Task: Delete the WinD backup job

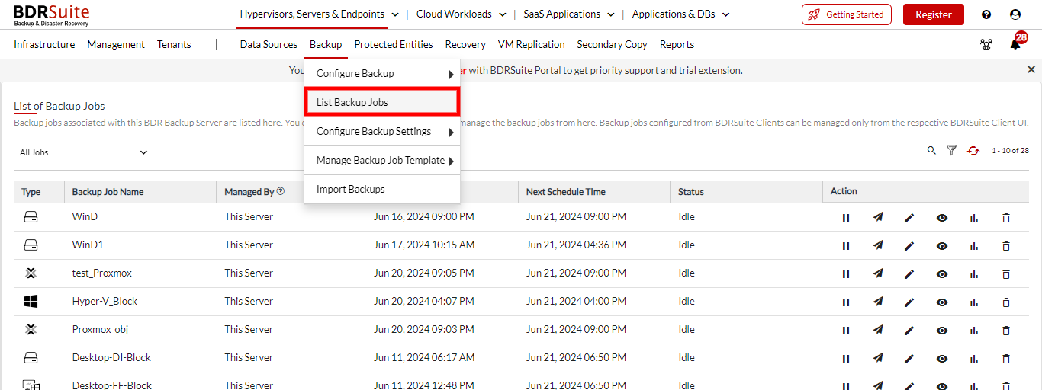Action: 1006,218
